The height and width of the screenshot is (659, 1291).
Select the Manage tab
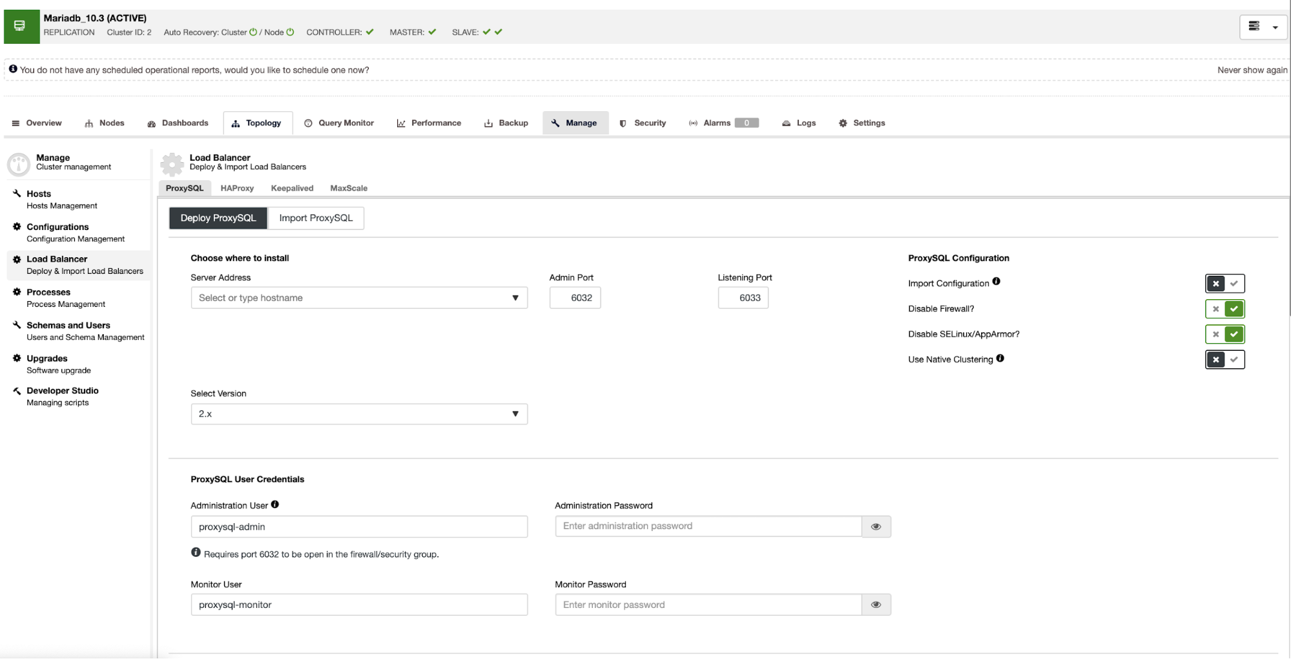(x=575, y=123)
